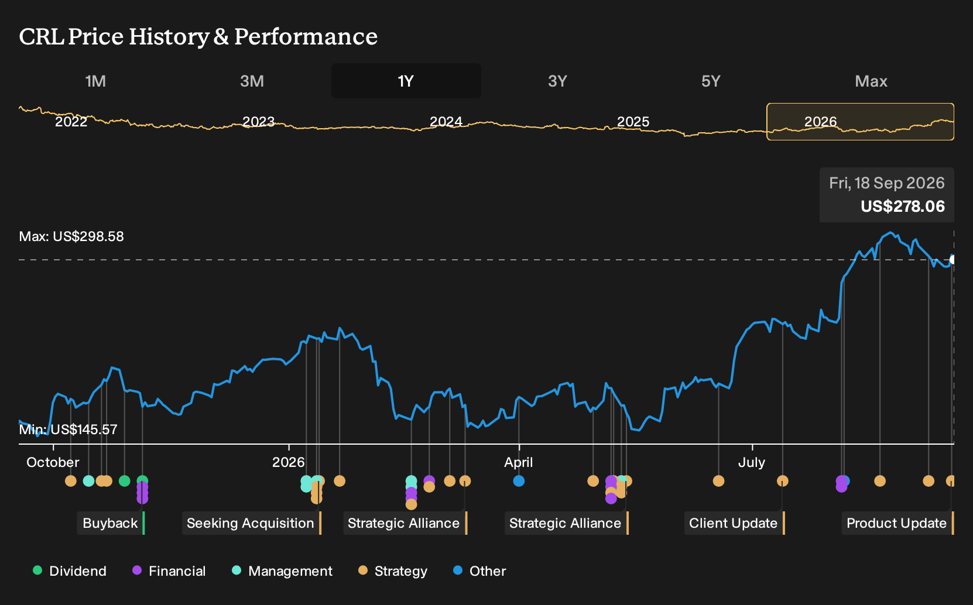Toggle Financial events in the legend

point(169,570)
